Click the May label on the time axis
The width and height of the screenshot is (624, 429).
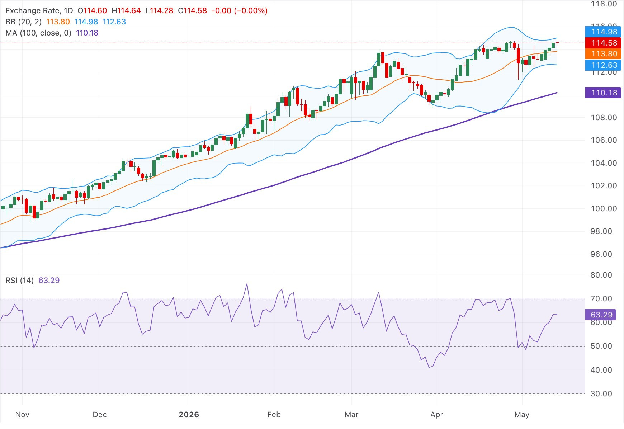pyautogui.click(x=522, y=415)
